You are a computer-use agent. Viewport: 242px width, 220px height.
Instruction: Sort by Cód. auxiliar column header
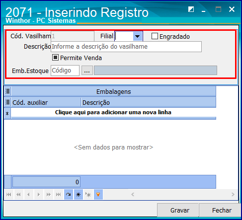[x=46, y=102]
